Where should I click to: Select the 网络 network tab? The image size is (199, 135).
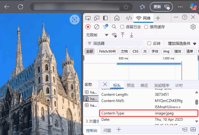(x=143, y=18)
